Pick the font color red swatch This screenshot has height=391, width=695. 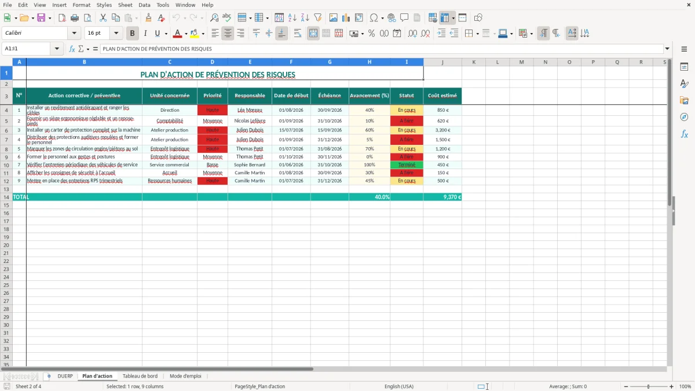point(178,34)
